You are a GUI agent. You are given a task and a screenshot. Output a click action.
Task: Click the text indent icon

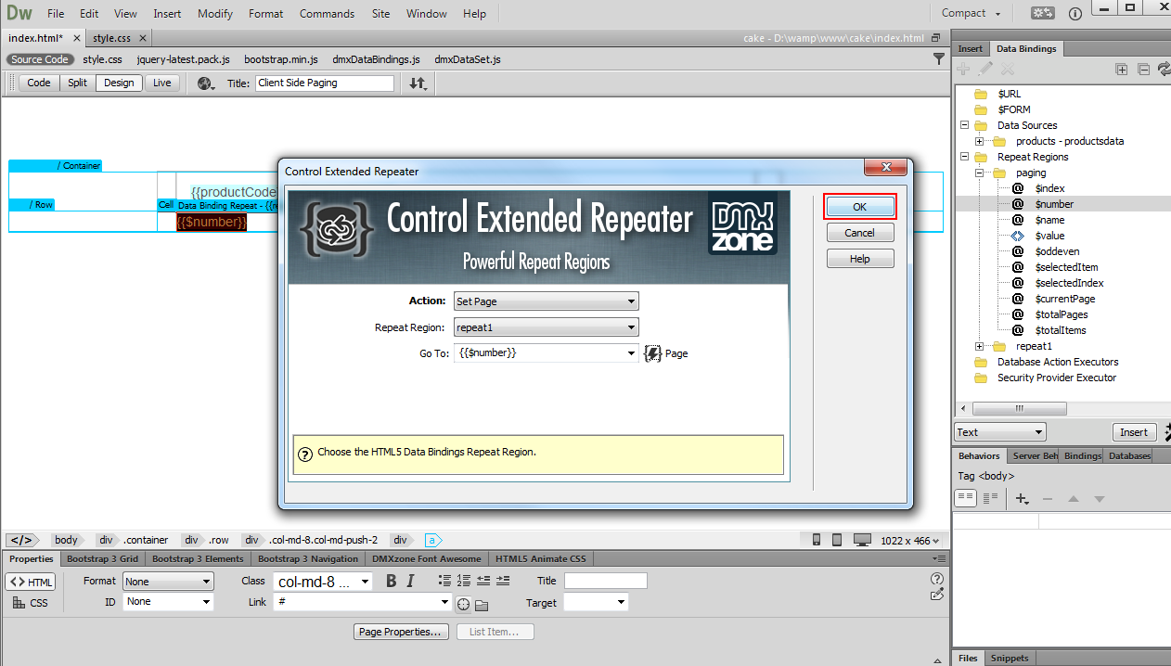[503, 581]
